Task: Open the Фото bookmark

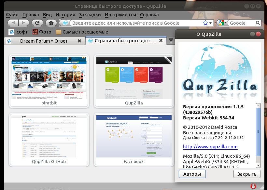Action: 42,32
